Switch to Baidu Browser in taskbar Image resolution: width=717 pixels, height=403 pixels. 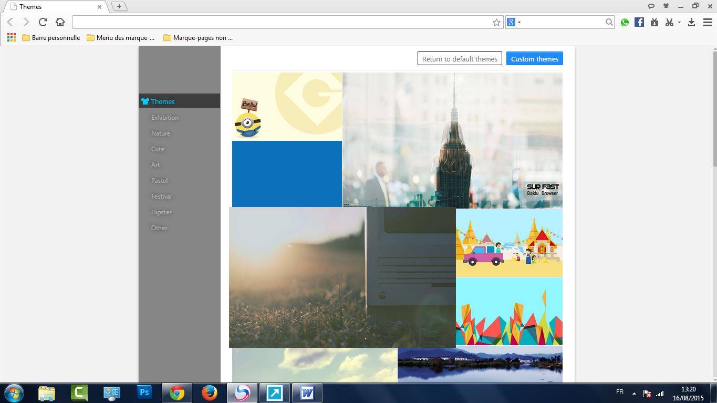coord(242,393)
